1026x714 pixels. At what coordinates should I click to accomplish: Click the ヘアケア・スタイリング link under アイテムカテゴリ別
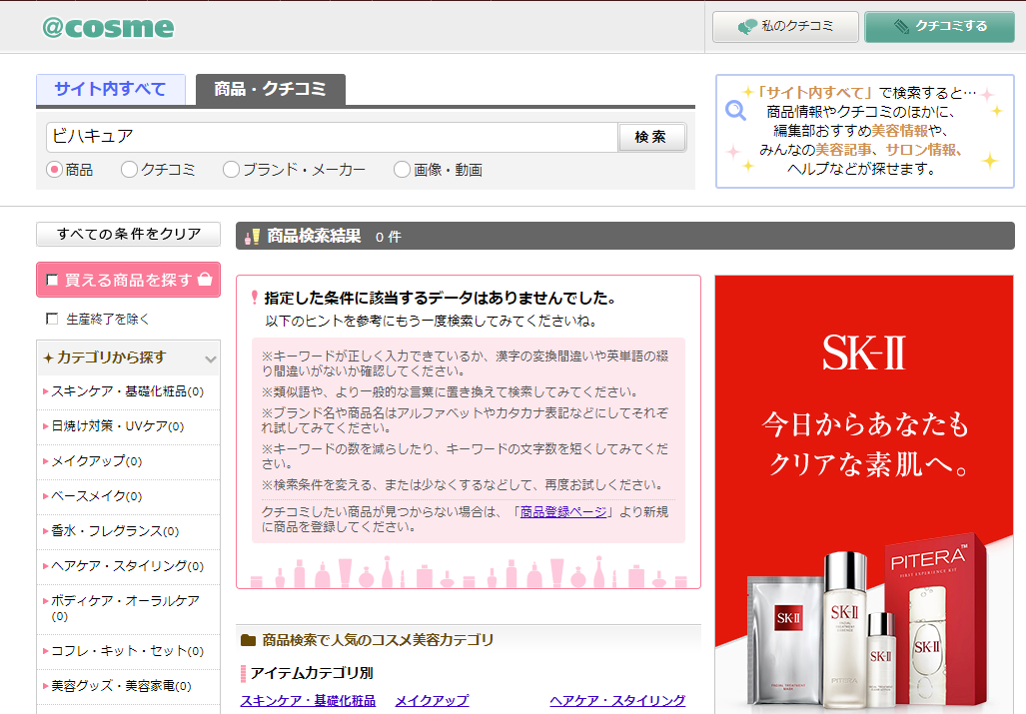tap(617, 701)
